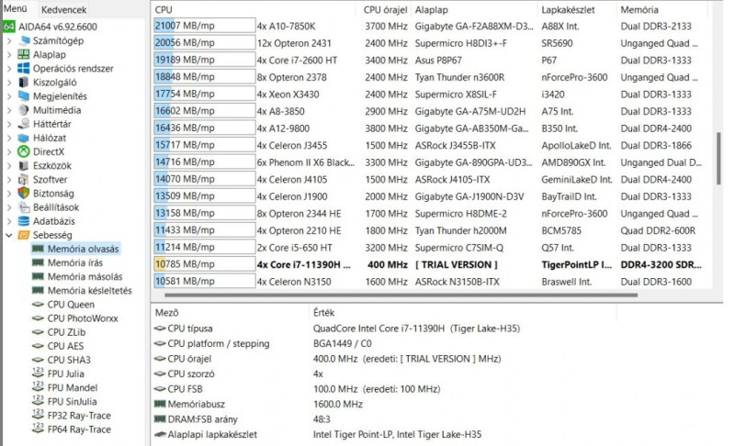This screenshot has height=446, width=735.
Task: Click the AIDA64 v6.92.6600 root icon
Action: point(9,27)
